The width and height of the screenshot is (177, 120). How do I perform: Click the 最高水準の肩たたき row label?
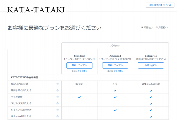21,90
